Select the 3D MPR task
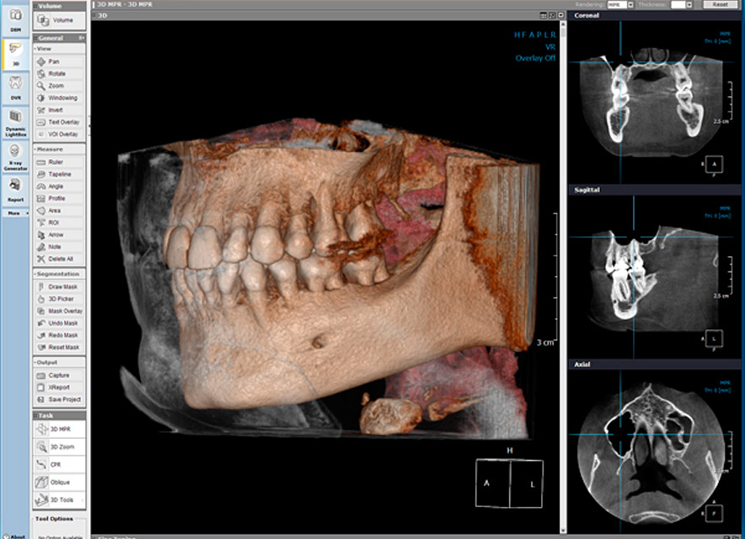 59,429
